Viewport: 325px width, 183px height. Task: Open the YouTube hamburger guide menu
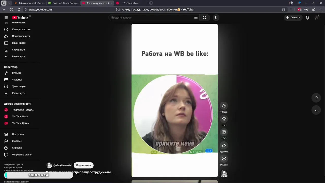[6, 18]
